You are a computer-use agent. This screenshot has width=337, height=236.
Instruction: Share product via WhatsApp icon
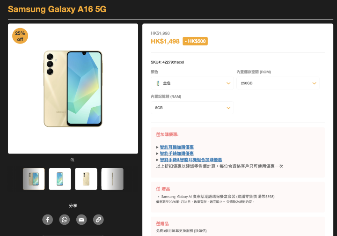pos(65,220)
